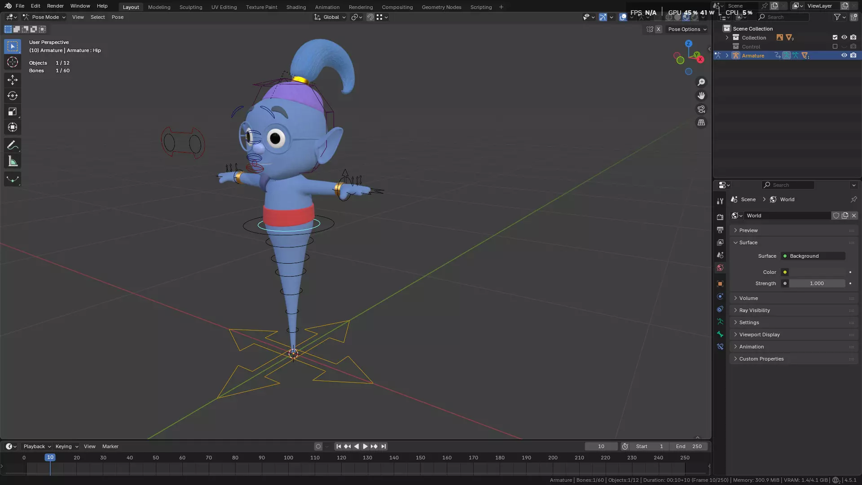This screenshot has height=485, width=862.
Task: Open the Object properties tab
Action: click(x=720, y=284)
